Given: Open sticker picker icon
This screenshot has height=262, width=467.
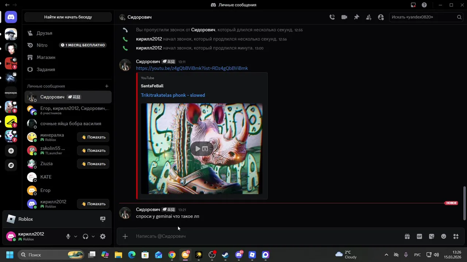Looking at the screenshot, I should [x=432, y=237].
